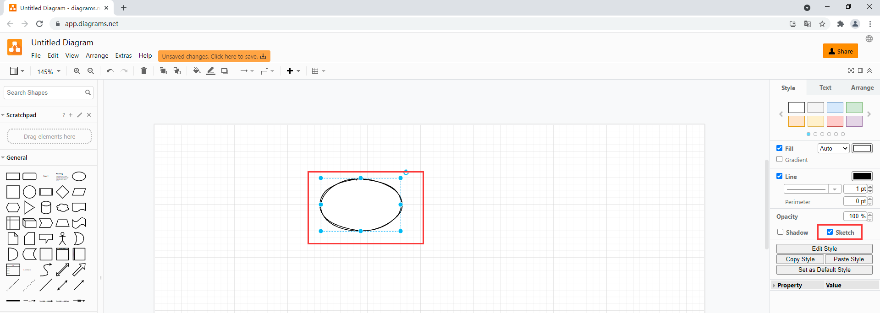Screen dimensions: 880x313
Task: Click the Zoom In magnifier icon
Action: (77, 71)
